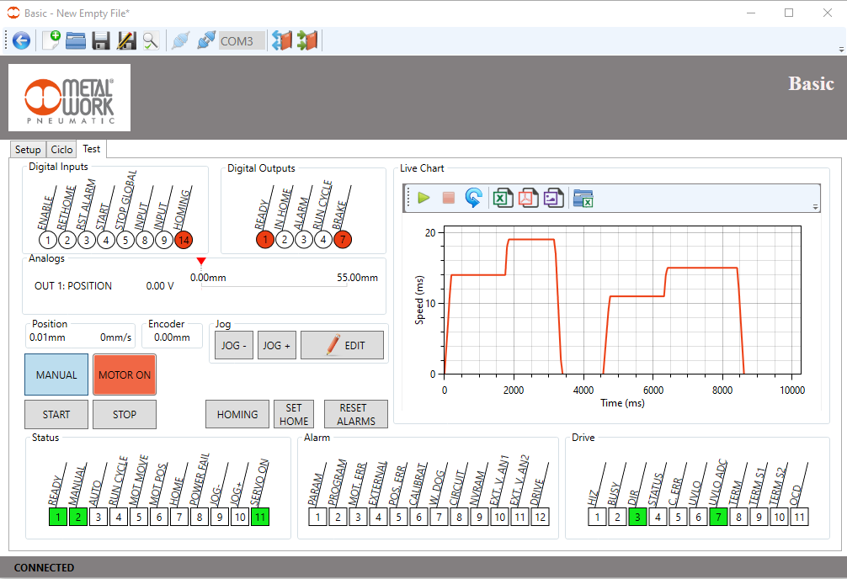Toggle digital output 7 BRAKE
Viewport: 847px width, 579px height.
(342, 240)
